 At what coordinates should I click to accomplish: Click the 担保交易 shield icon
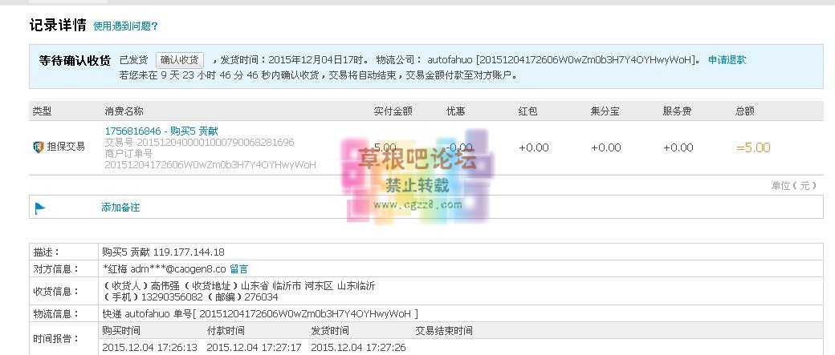tap(38, 147)
